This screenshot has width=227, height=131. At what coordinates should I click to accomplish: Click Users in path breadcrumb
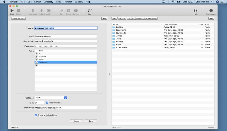point(140,18)
